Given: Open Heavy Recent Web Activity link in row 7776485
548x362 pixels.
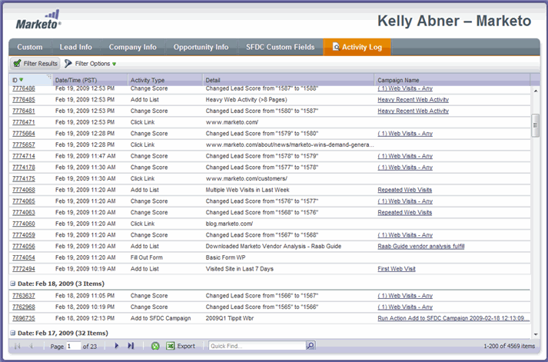Looking at the screenshot, I should pos(413,100).
